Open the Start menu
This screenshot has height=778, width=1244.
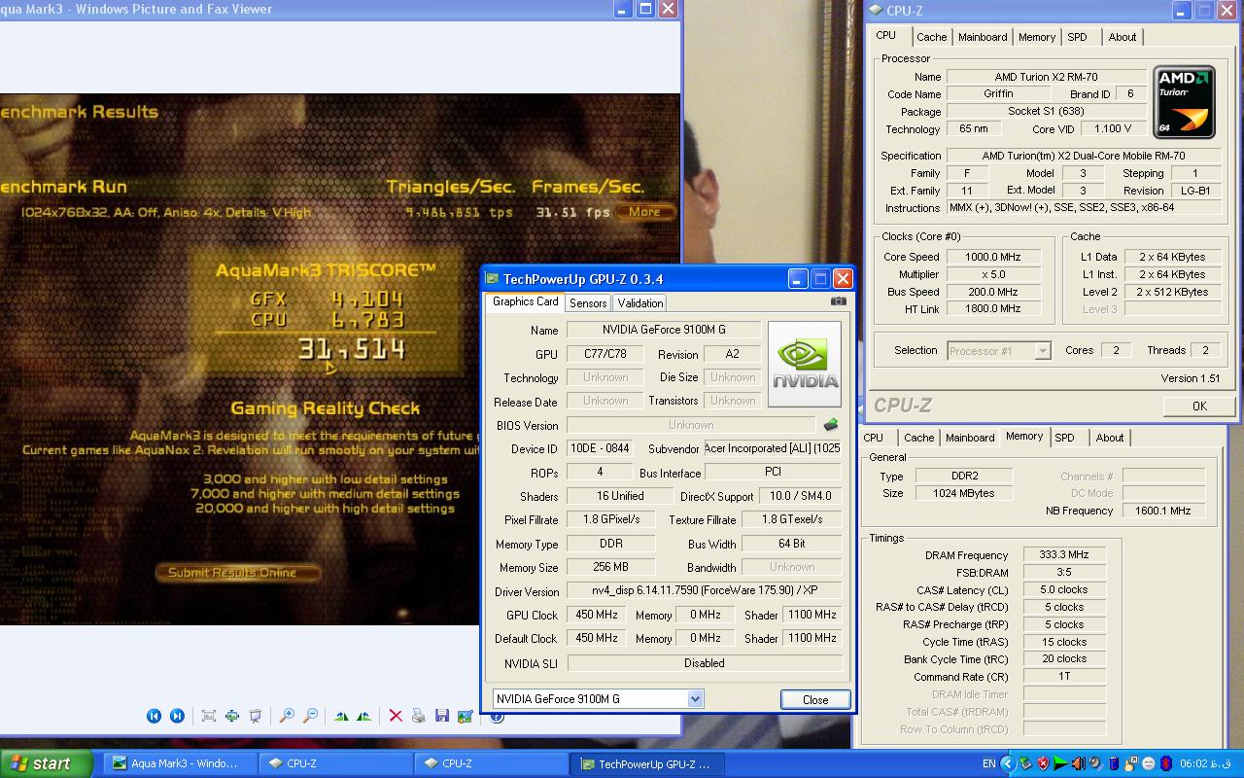[47, 763]
